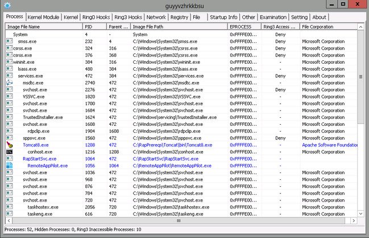
Task: Click the smss.exe process icon
Action: [9, 42]
